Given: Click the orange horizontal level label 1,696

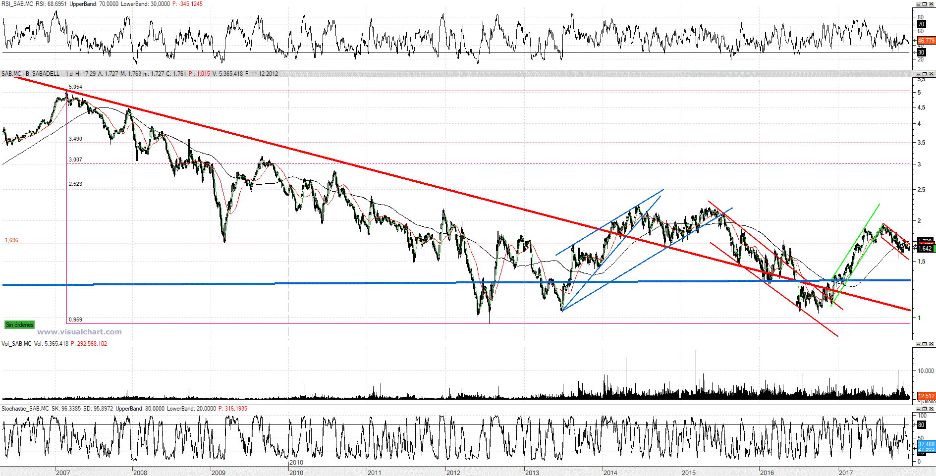Looking at the screenshot, I should [x=11, y=240].
